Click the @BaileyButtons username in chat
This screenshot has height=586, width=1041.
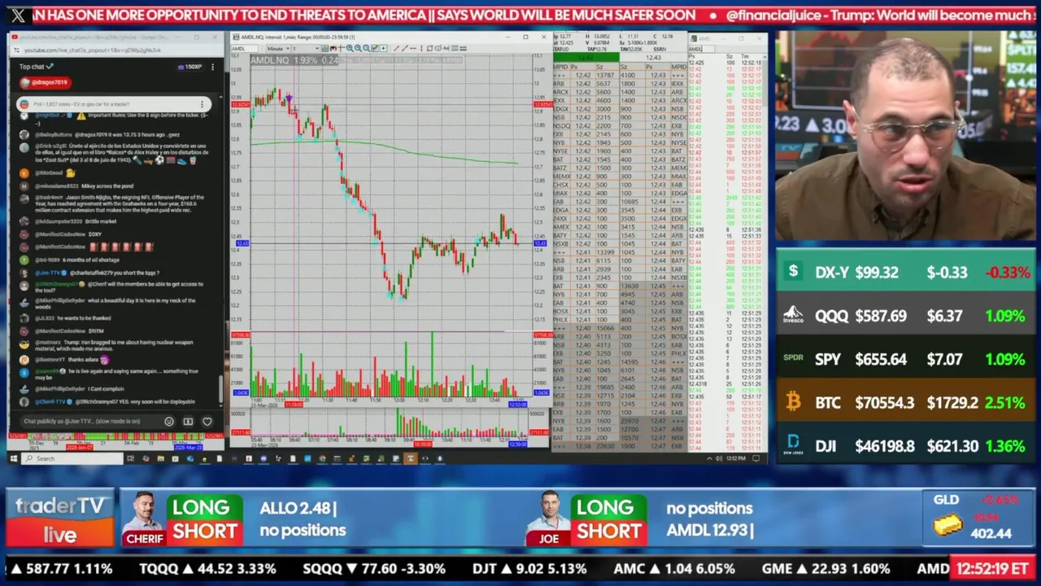point(54,133)
